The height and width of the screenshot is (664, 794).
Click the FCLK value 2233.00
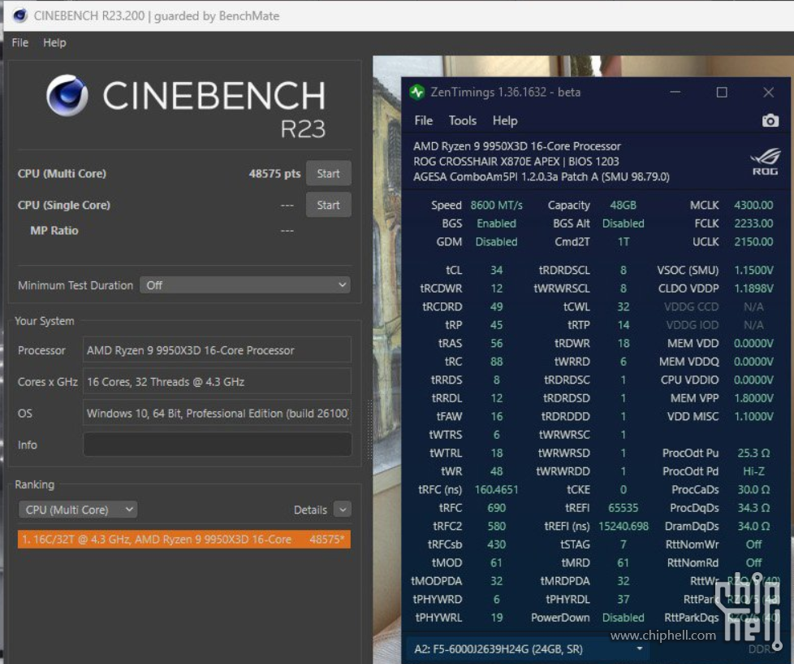tap(753, 224)
